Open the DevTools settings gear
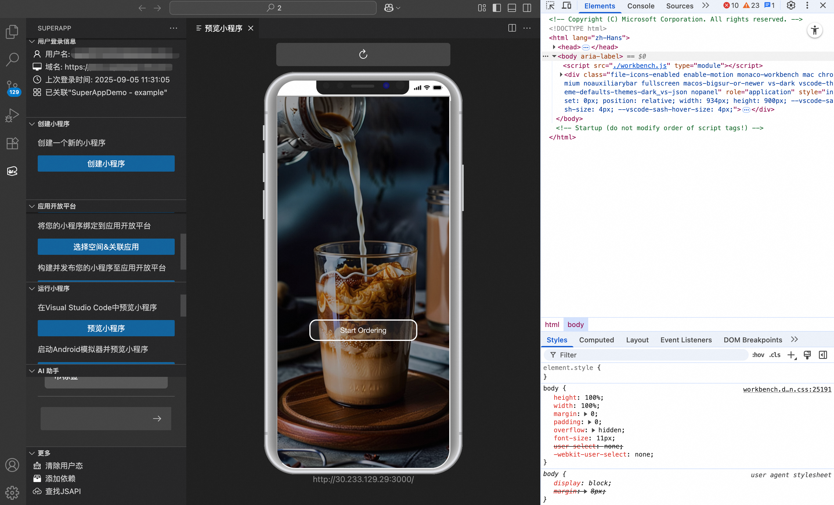Viewport: 834px width, 505px height. [x=791, y=6]
